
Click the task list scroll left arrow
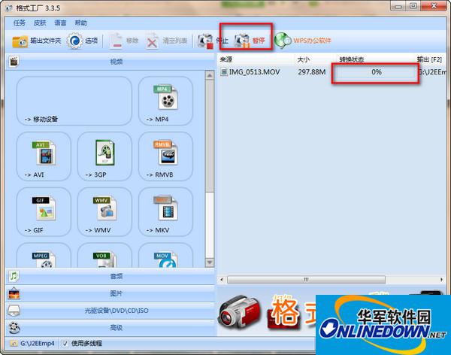click(222, 280)
